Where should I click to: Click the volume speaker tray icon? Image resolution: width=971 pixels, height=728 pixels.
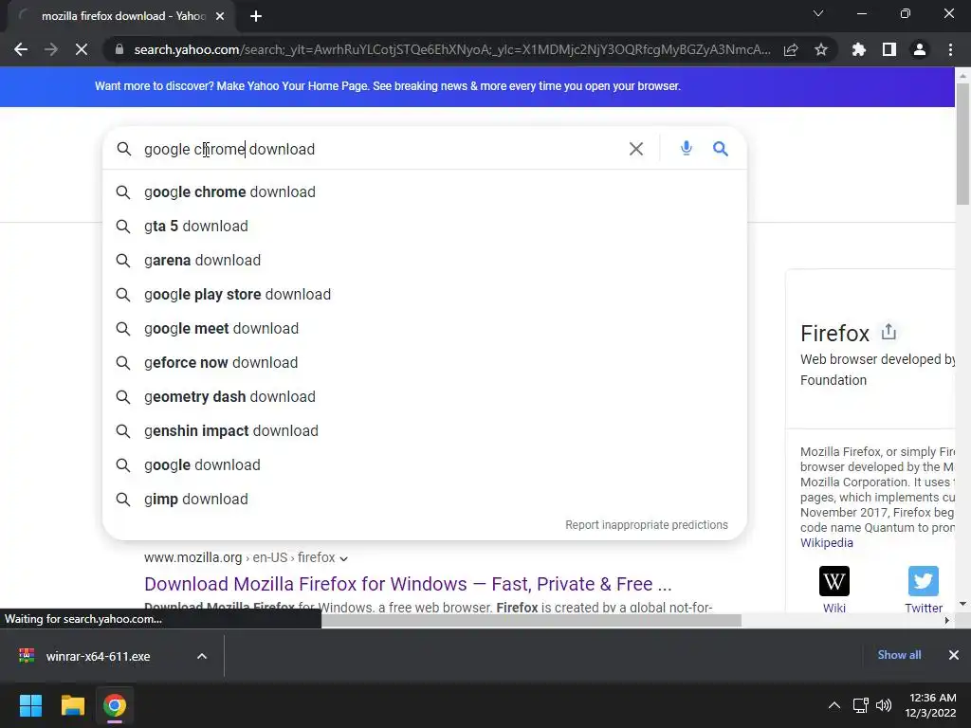[884, 705]
